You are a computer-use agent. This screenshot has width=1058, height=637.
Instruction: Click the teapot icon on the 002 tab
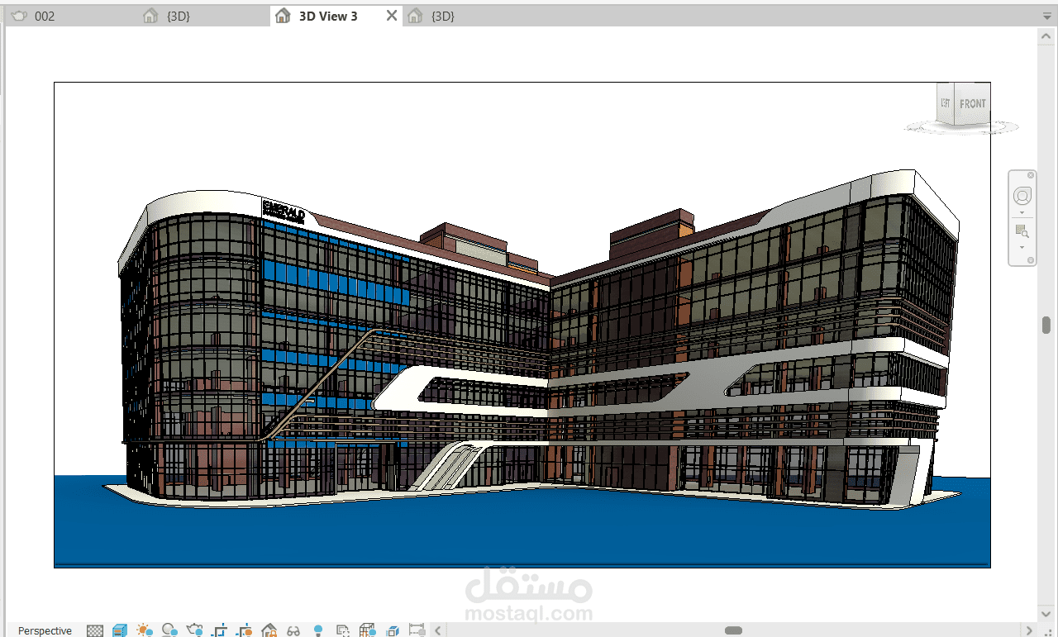click(19, 16)
